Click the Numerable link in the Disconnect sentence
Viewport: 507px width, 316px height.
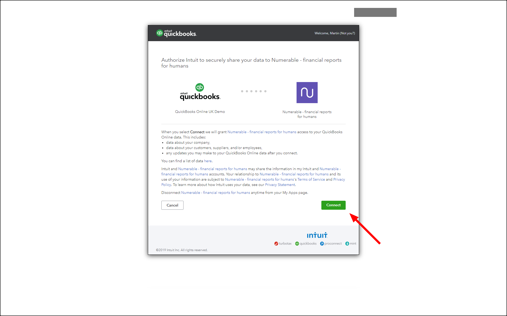[215, 193]
